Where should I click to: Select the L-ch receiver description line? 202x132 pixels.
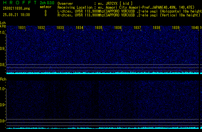click(x=128, y=11)
